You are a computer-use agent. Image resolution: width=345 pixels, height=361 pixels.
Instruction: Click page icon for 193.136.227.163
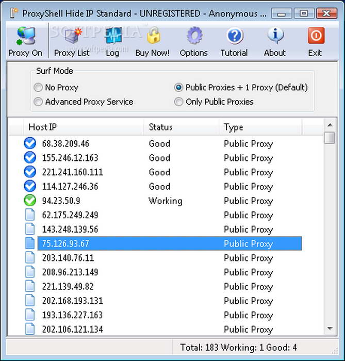[x=30, y=315]
